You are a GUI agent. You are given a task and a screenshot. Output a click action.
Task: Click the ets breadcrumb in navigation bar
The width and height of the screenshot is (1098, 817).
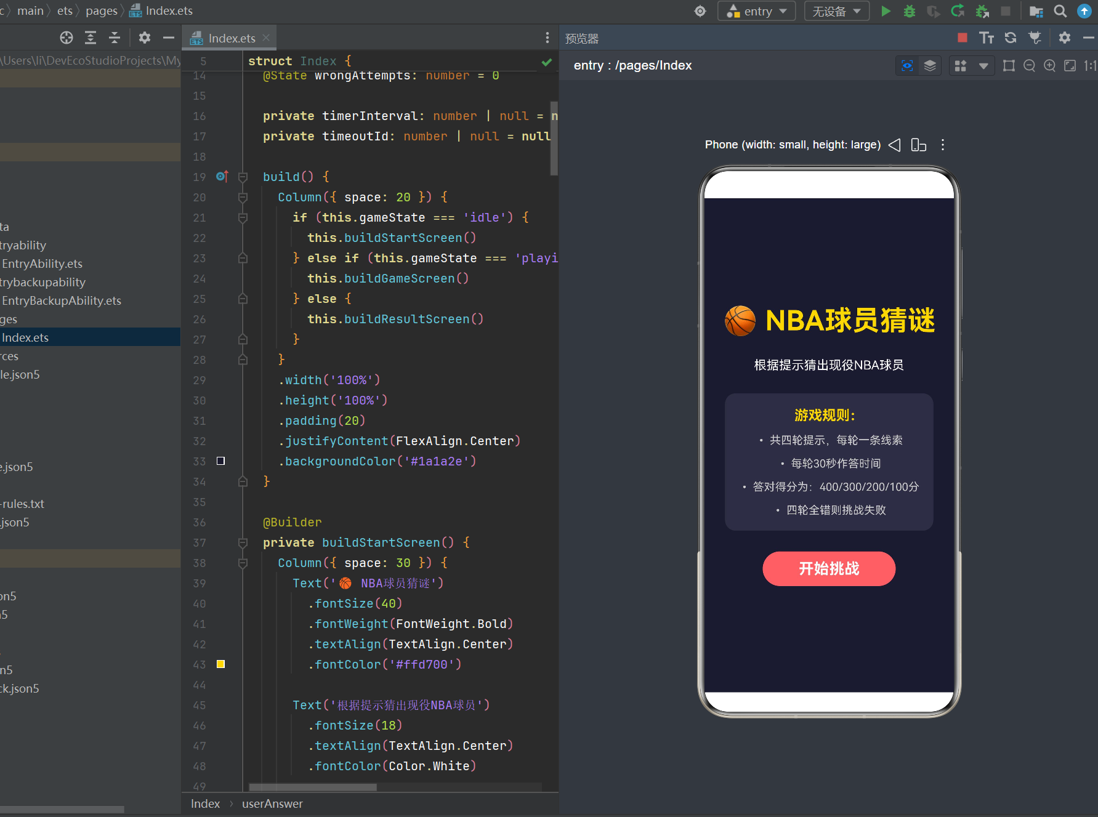pos(65,11)
